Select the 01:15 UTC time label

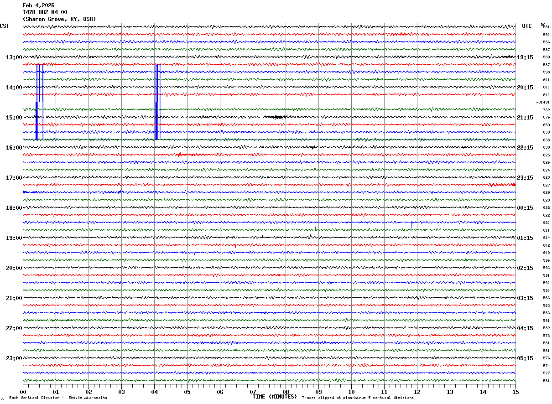[x=525, y=238]
